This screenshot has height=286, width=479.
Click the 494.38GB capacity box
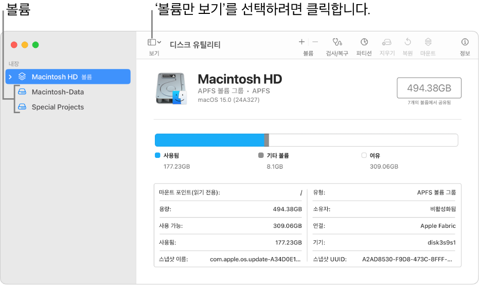[x=429, y=88]
